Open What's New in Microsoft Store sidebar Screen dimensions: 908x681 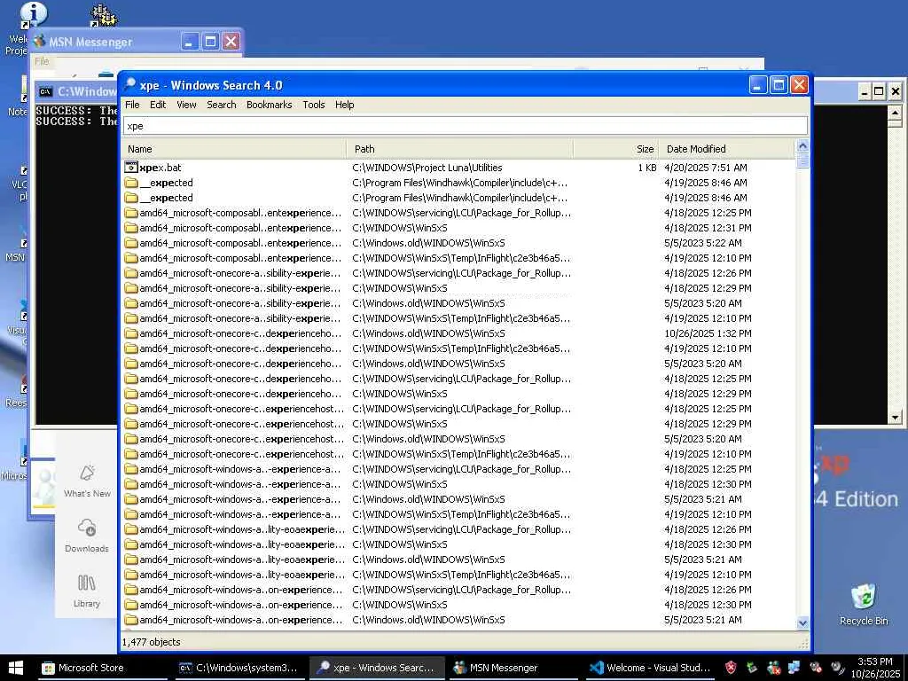87,481
